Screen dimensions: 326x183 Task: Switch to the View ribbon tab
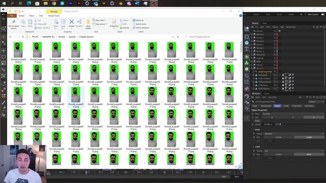[x=41, y=16]
